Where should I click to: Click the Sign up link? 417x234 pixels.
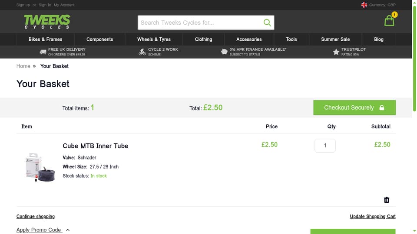(23, 5)
